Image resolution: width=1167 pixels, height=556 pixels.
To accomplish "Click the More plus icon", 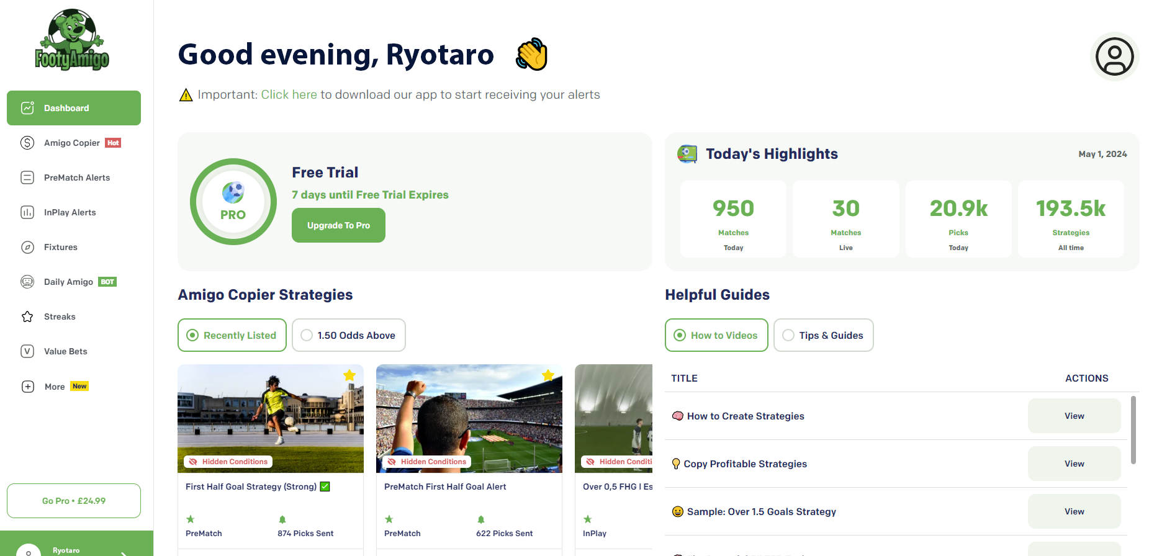I will click(x=28, y=387).
